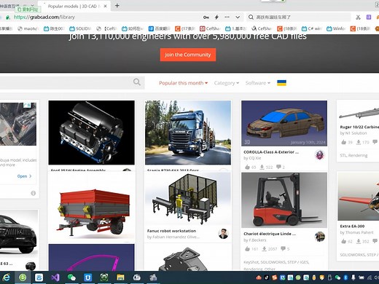Click the ad info icon below Open
This screenshot has height=284, width=379.
34,193
